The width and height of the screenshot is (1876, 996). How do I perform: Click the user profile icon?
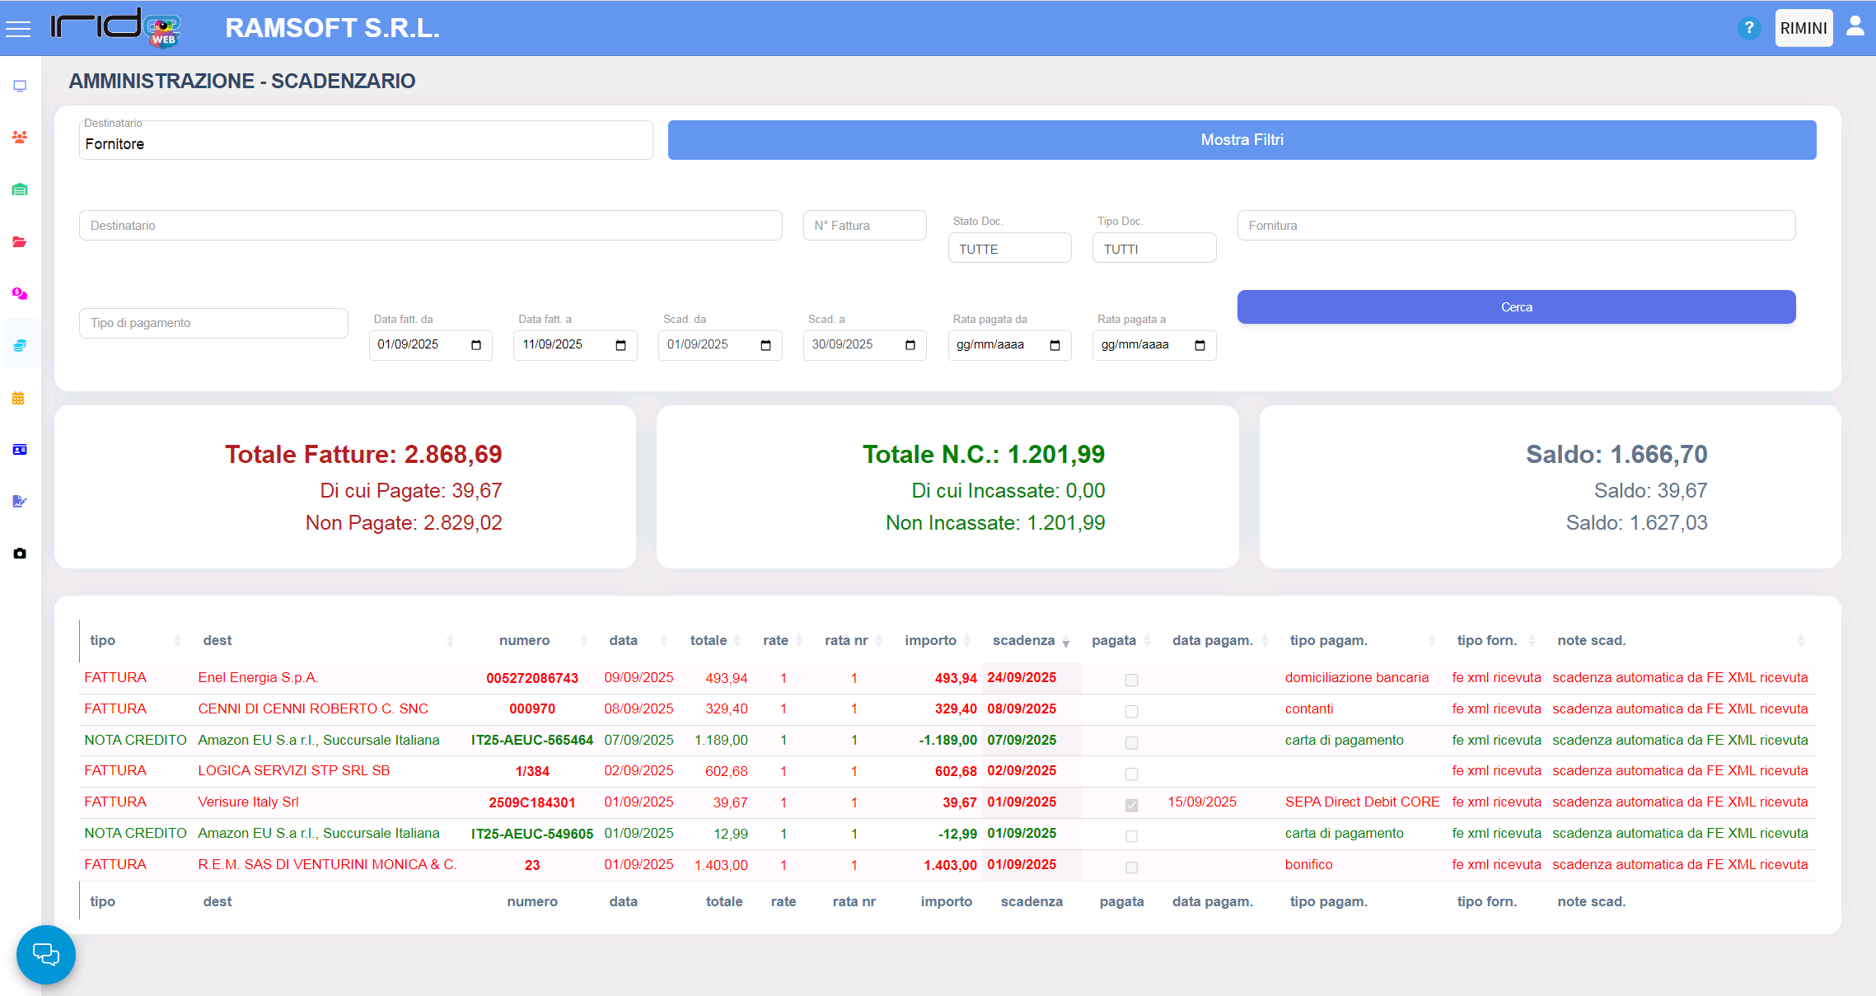pyautogui.click(x=1855, y=26)
